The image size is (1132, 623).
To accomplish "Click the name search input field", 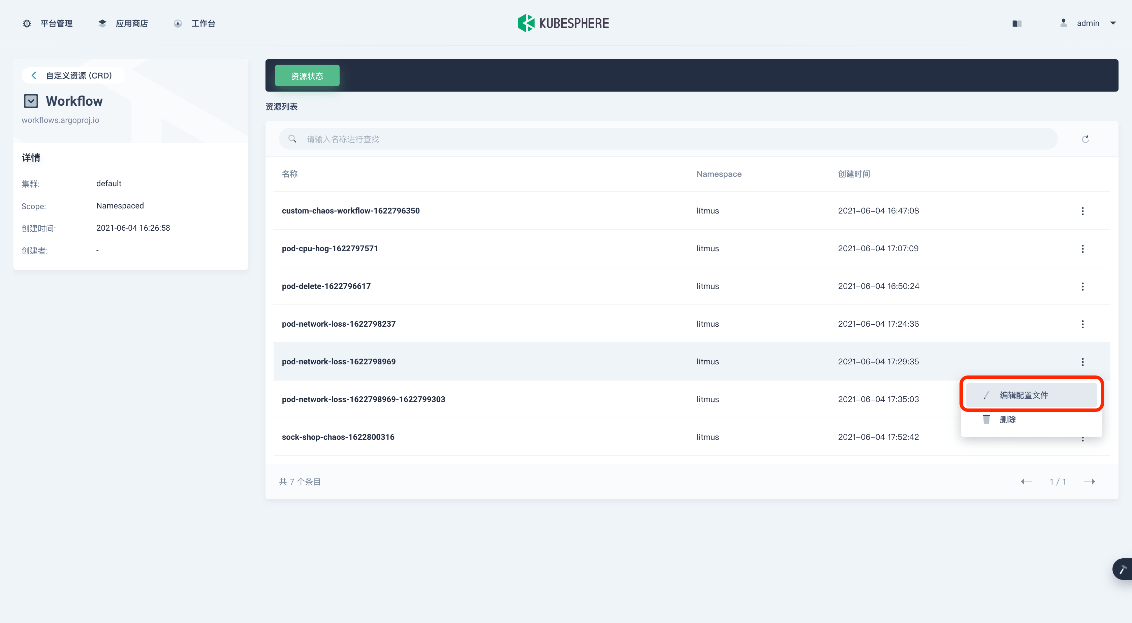I will [668, 139].
